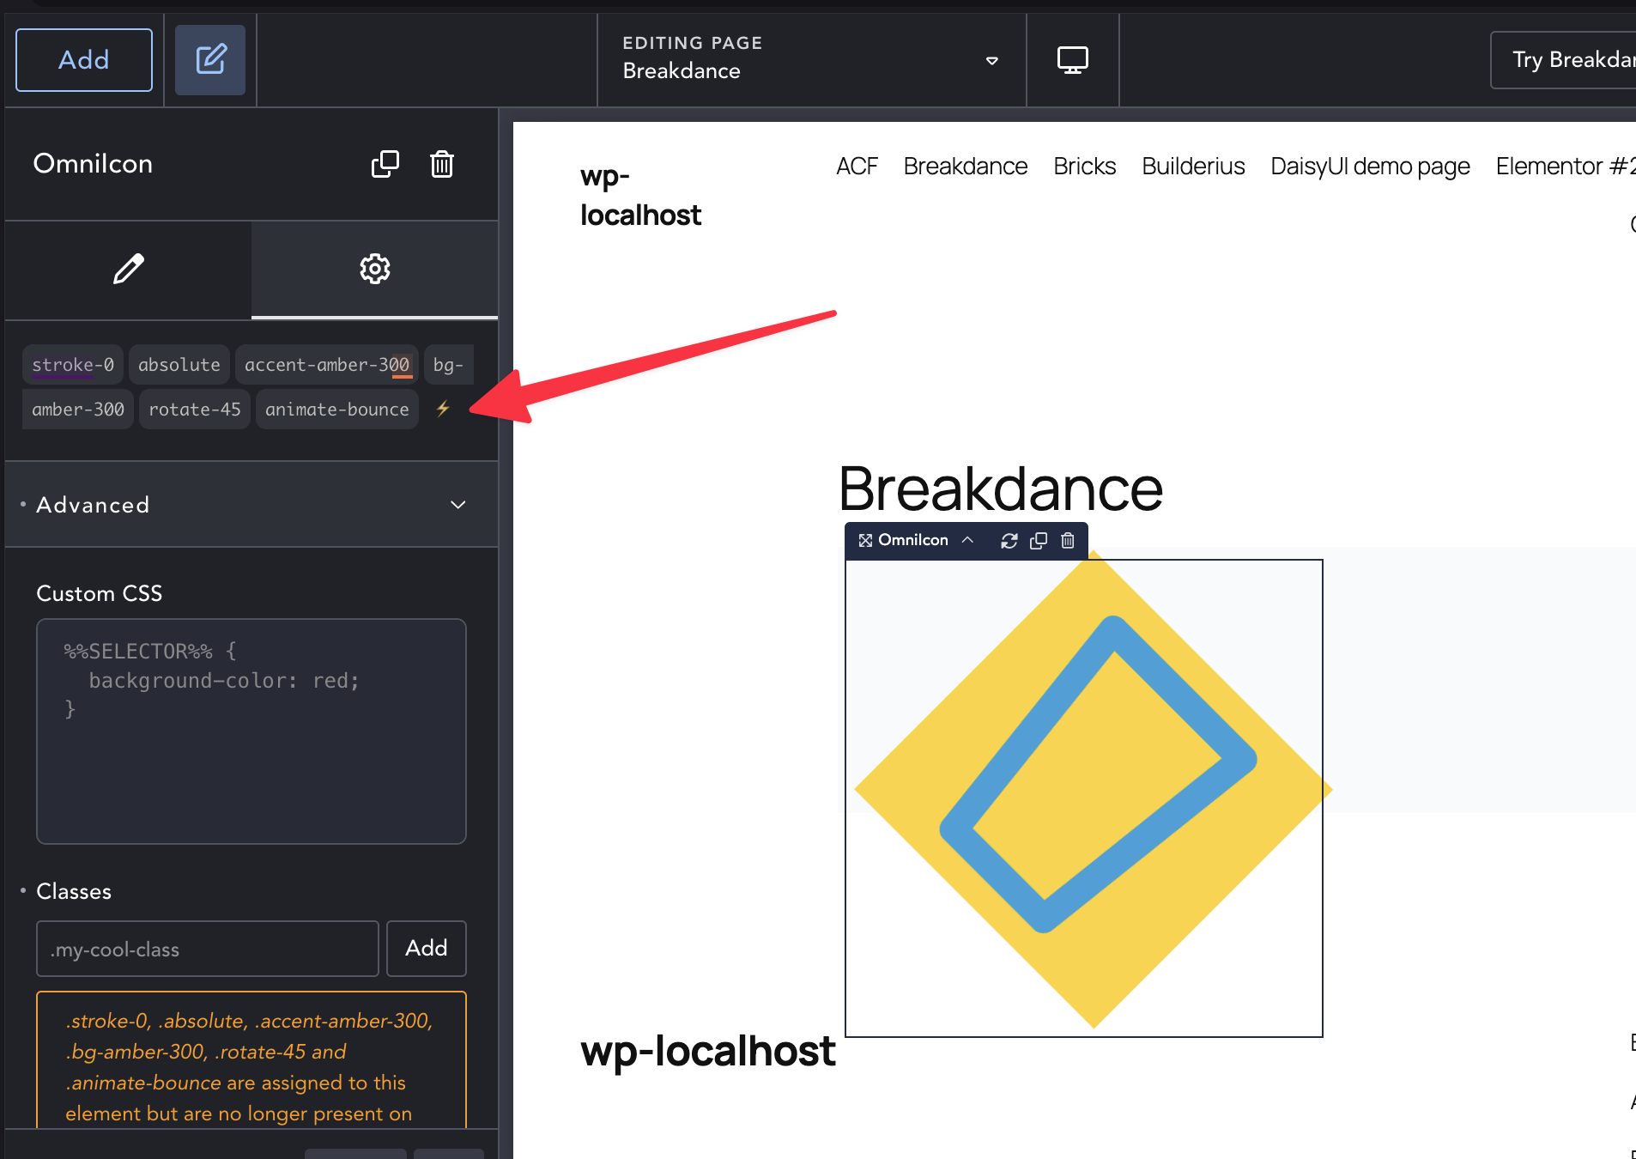This screenshot has width=1636, height=1159.
Task: Select the absolute class chip
Action: [x=179, y=365]
